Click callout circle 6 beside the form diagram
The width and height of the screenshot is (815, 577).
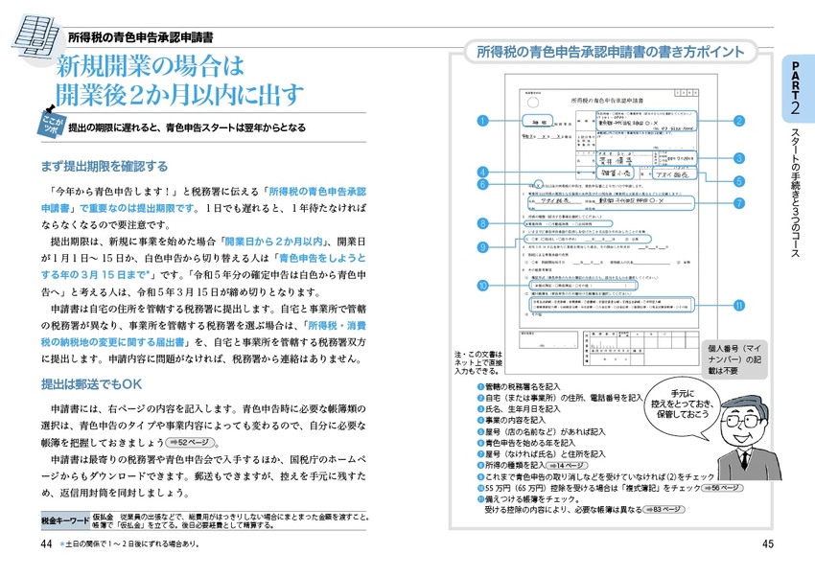pyautogui.click(x=483, y=184)
